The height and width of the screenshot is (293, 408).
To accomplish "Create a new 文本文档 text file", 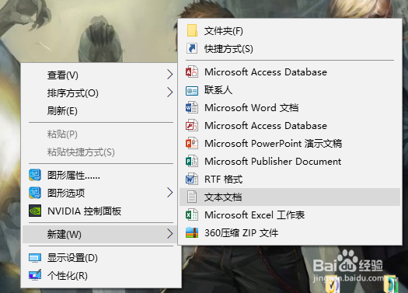I will (290, 197).
